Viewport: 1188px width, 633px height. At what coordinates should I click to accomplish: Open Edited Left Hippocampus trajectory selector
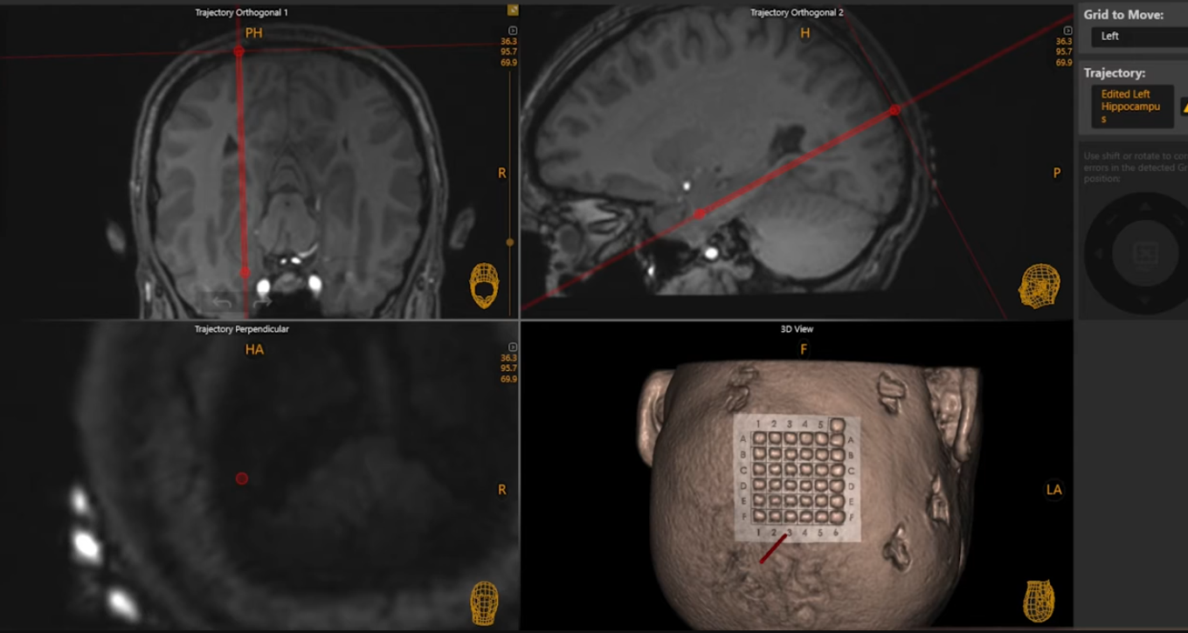tap(1132, 107)
